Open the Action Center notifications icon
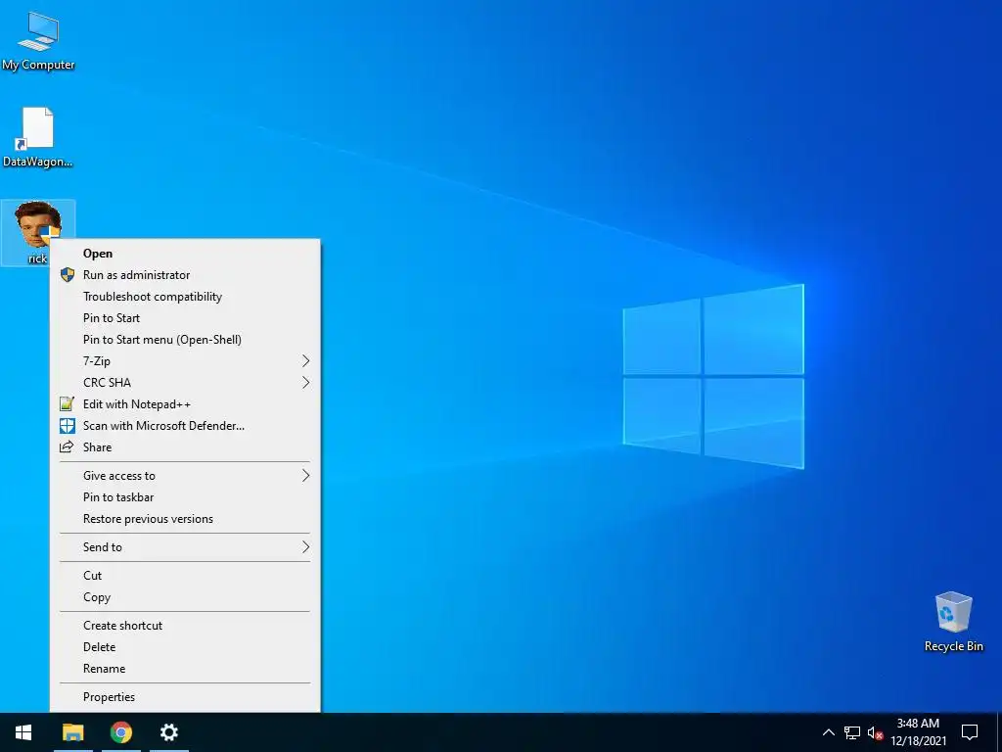This screenshot has width=1002, height=752. [970, 732]
